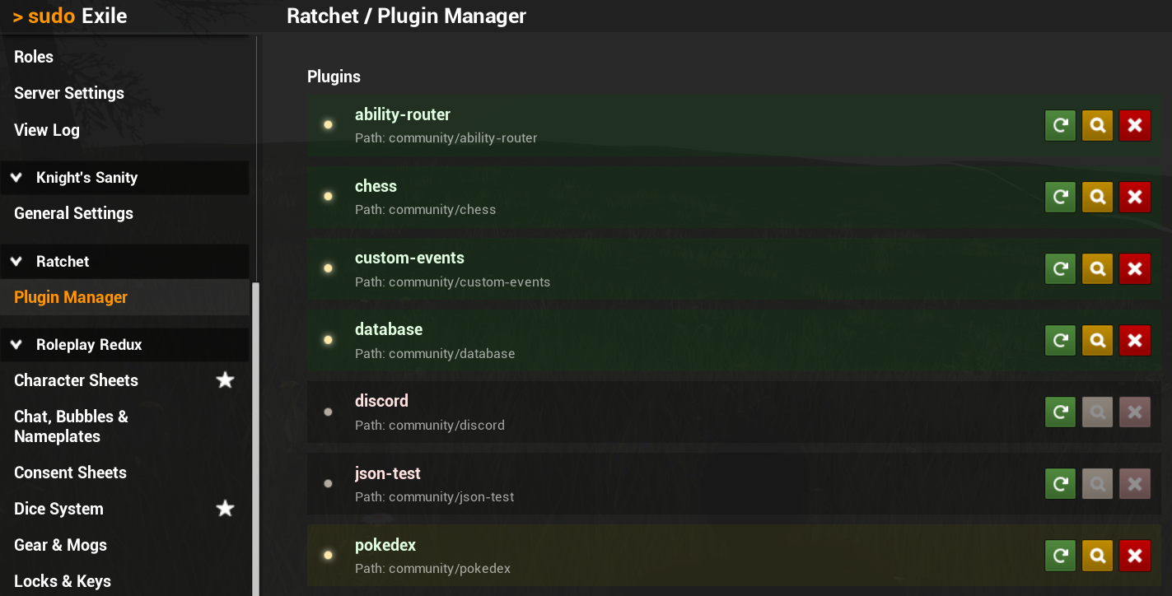This screenshot has height=596, width=1172.
Task: Open the search icon for chess plugin
Action: click(1097, 197)
